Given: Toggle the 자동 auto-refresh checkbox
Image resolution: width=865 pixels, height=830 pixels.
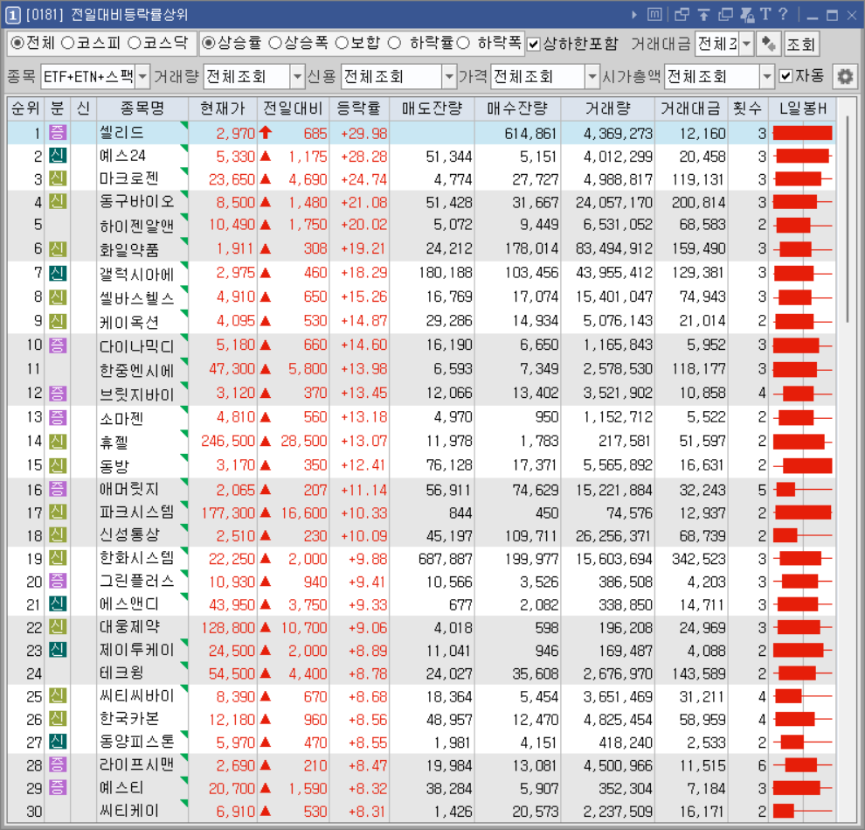Looking at the screenshot, I should coord(786,76).
